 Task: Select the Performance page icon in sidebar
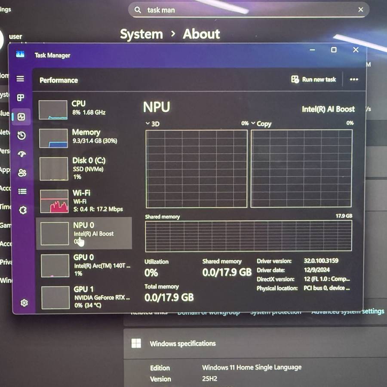click(21, 117)
